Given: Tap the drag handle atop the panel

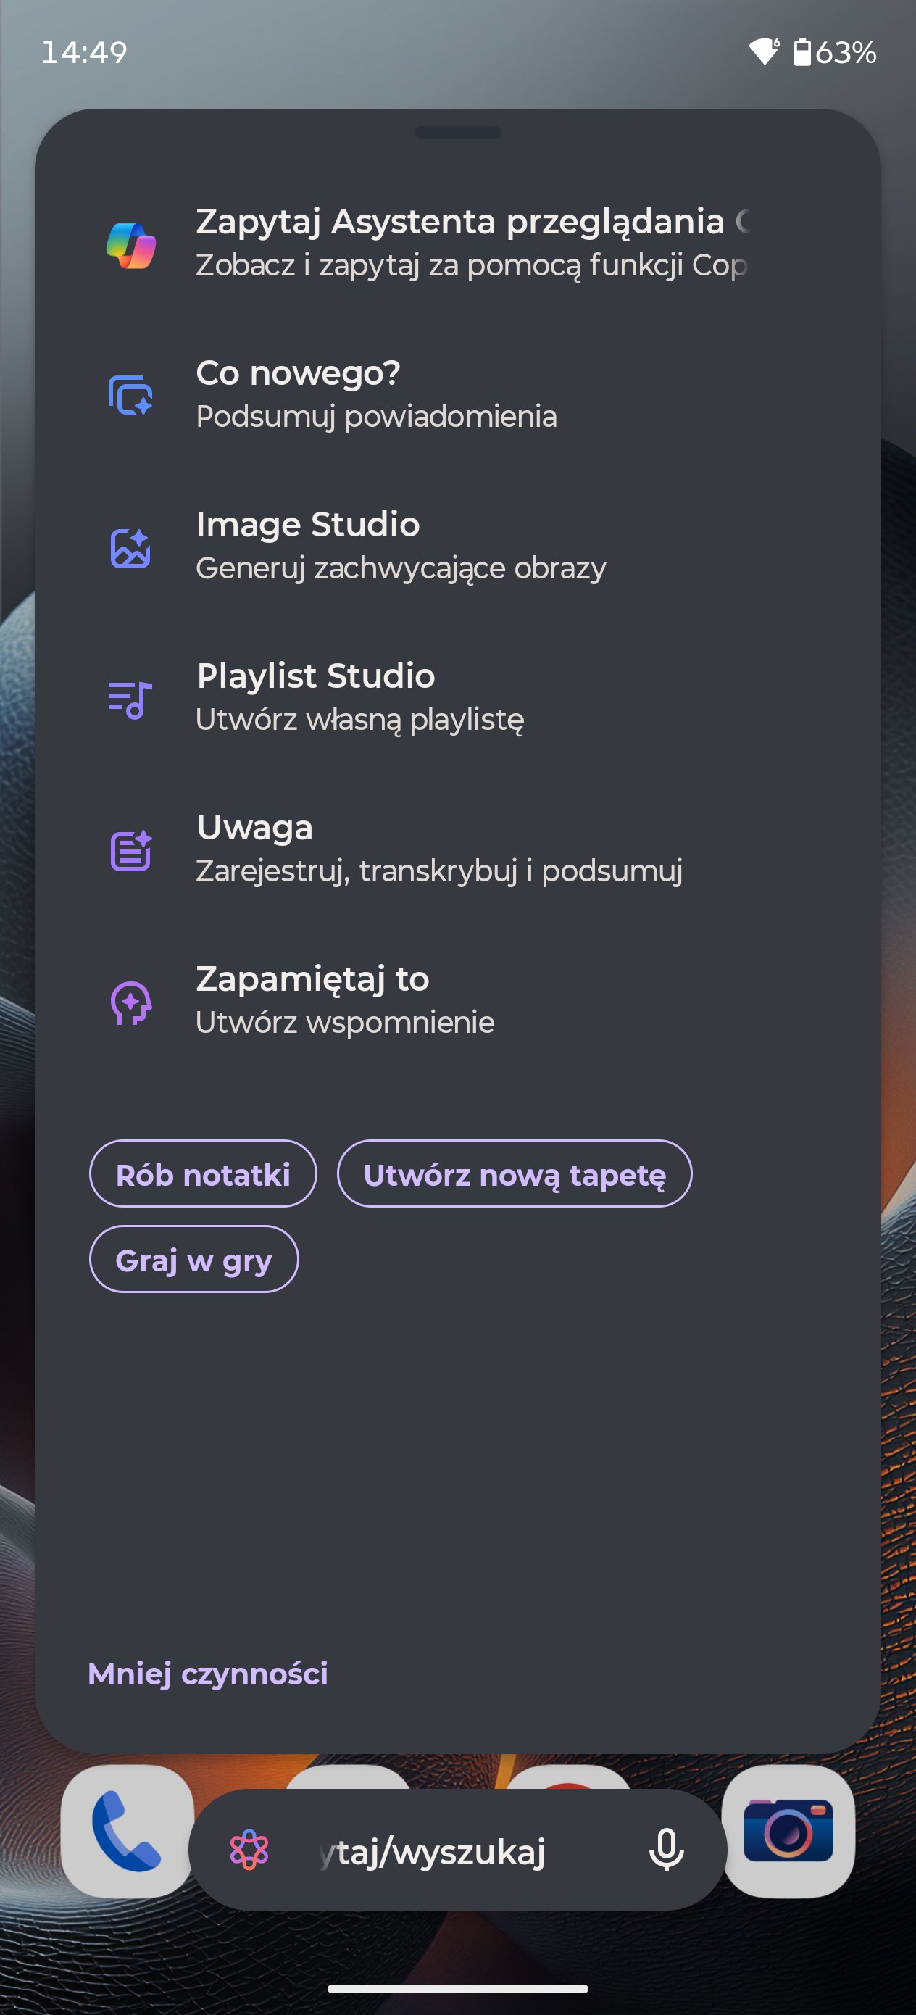Looking at the screenshot, I should click(457, 133).
